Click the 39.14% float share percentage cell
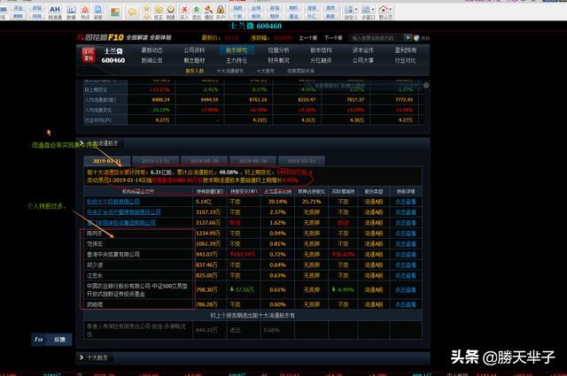The width and height of the screenshot is (567, 376). (x=277, y=202)
